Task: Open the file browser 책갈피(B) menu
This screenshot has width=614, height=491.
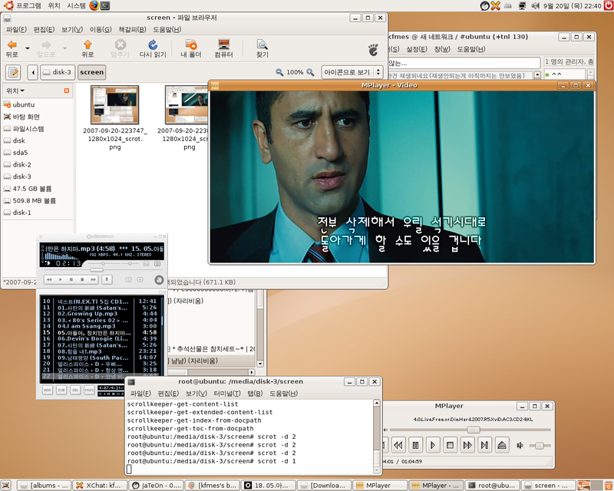Action: [x=132, y=29]
